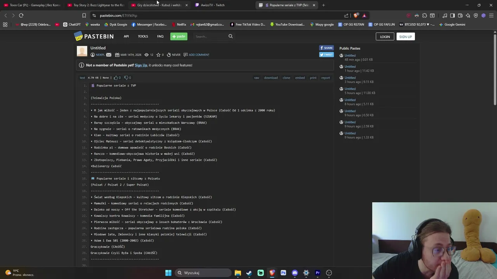
Task: Open OBS Studio from the taskbar
Action: (x=329, y=273)
